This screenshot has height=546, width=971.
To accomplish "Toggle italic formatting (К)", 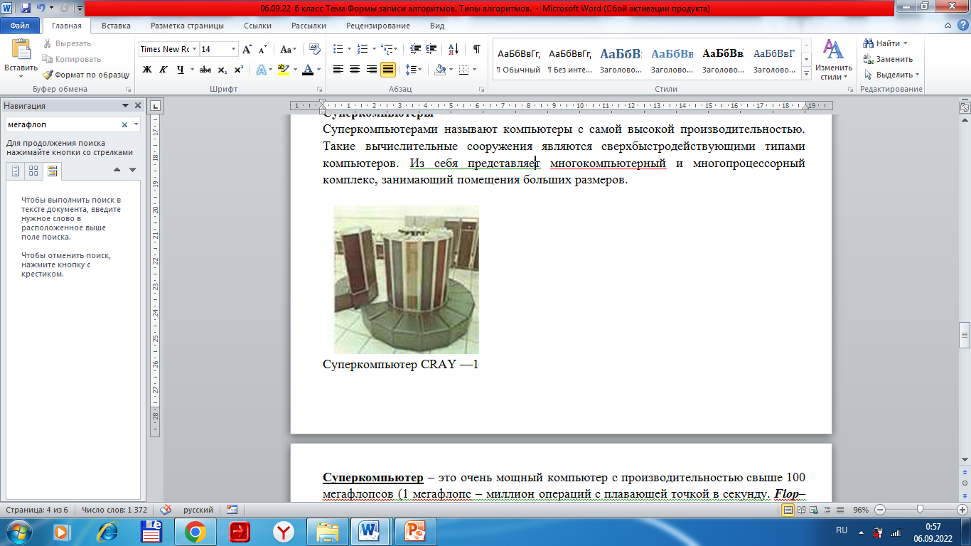I will (163, 70).
